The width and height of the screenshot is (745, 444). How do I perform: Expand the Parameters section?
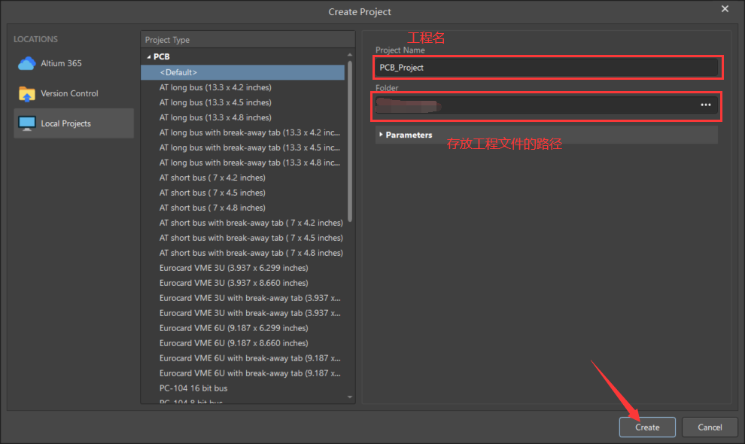click(381, 135)
